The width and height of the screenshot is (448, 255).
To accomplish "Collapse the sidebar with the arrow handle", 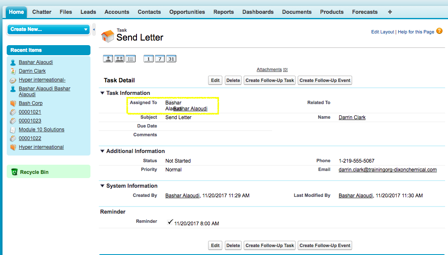I will (94, 30).
